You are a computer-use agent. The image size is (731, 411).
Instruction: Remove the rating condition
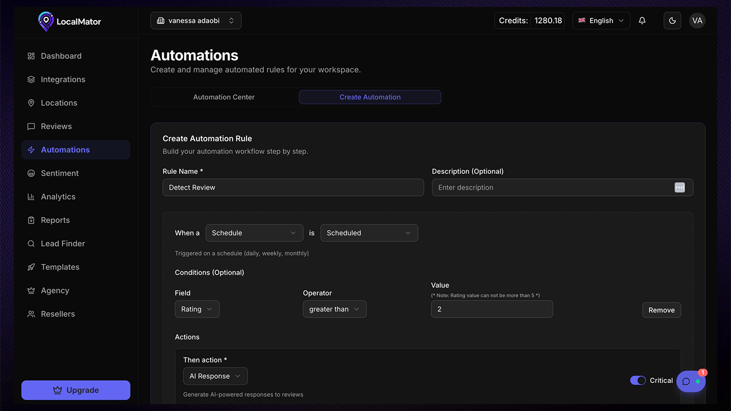pyautogui.click(x=661, y=310)
